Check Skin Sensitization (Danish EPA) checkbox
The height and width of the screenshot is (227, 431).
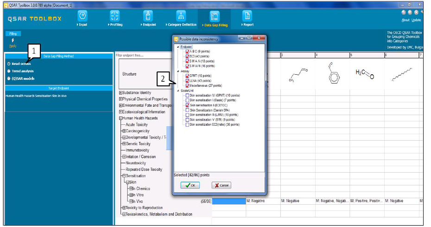188,110
